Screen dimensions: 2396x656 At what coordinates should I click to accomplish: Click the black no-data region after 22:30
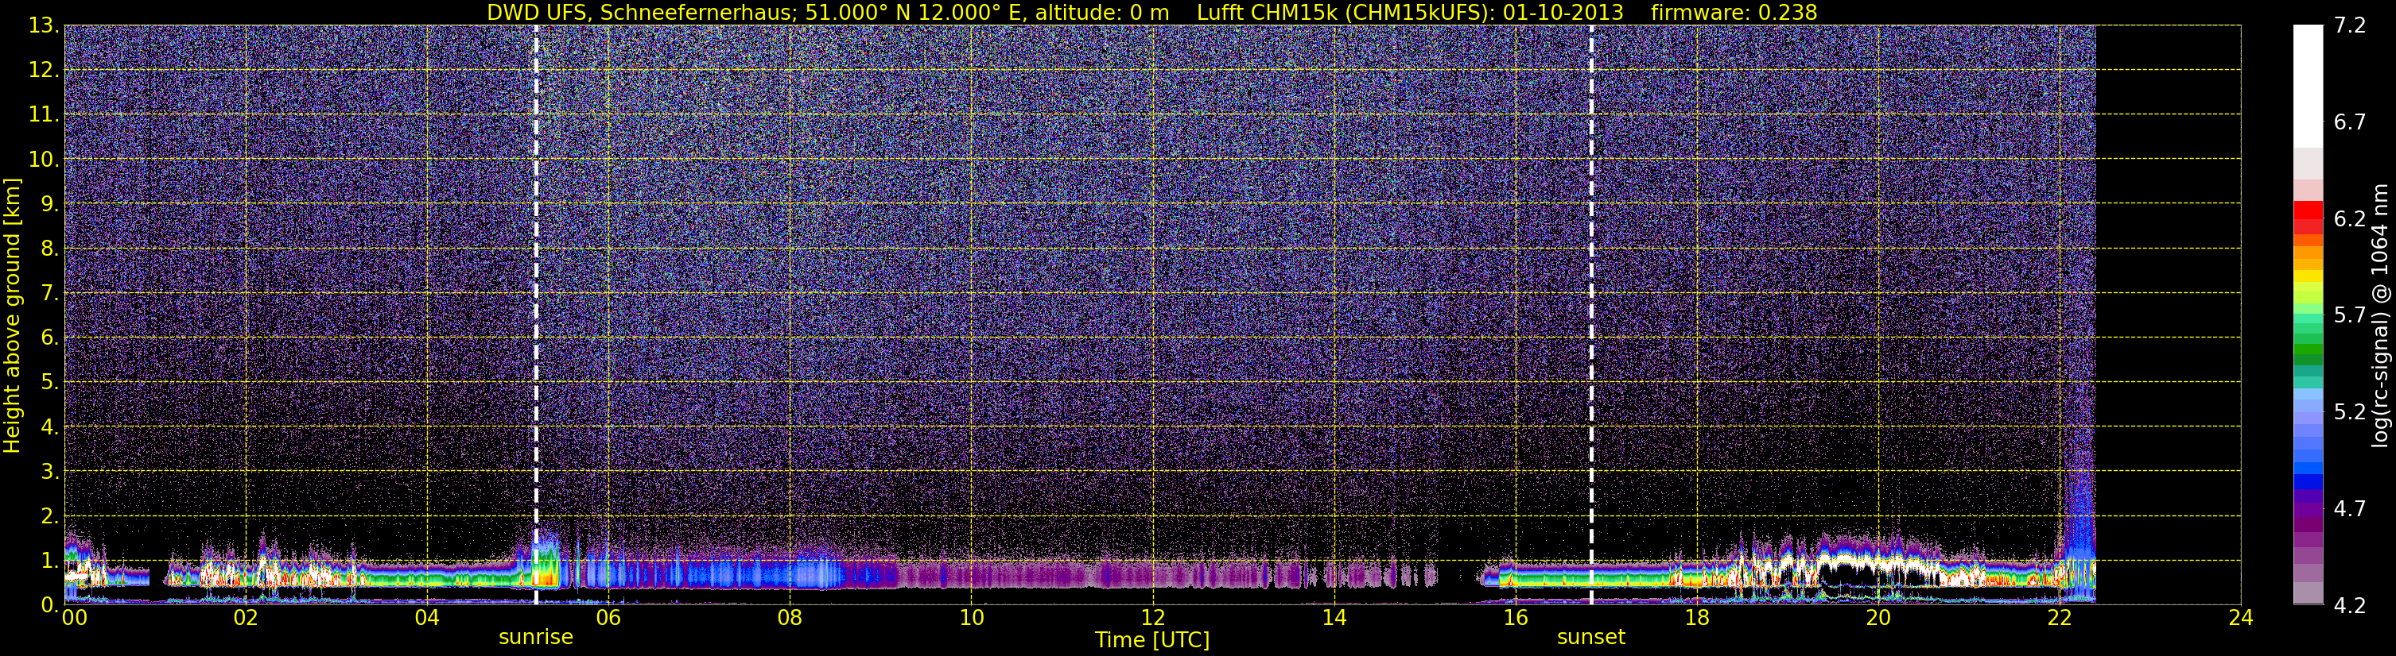point(2168,315)
